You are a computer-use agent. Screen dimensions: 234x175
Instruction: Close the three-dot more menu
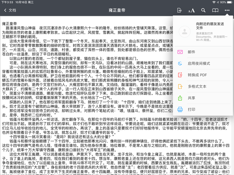point(227,10)
